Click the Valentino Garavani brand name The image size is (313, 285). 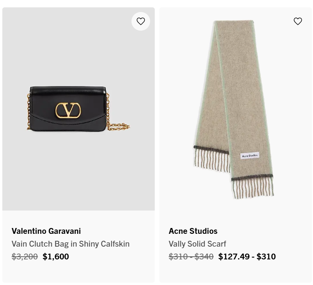click(46, 231)
